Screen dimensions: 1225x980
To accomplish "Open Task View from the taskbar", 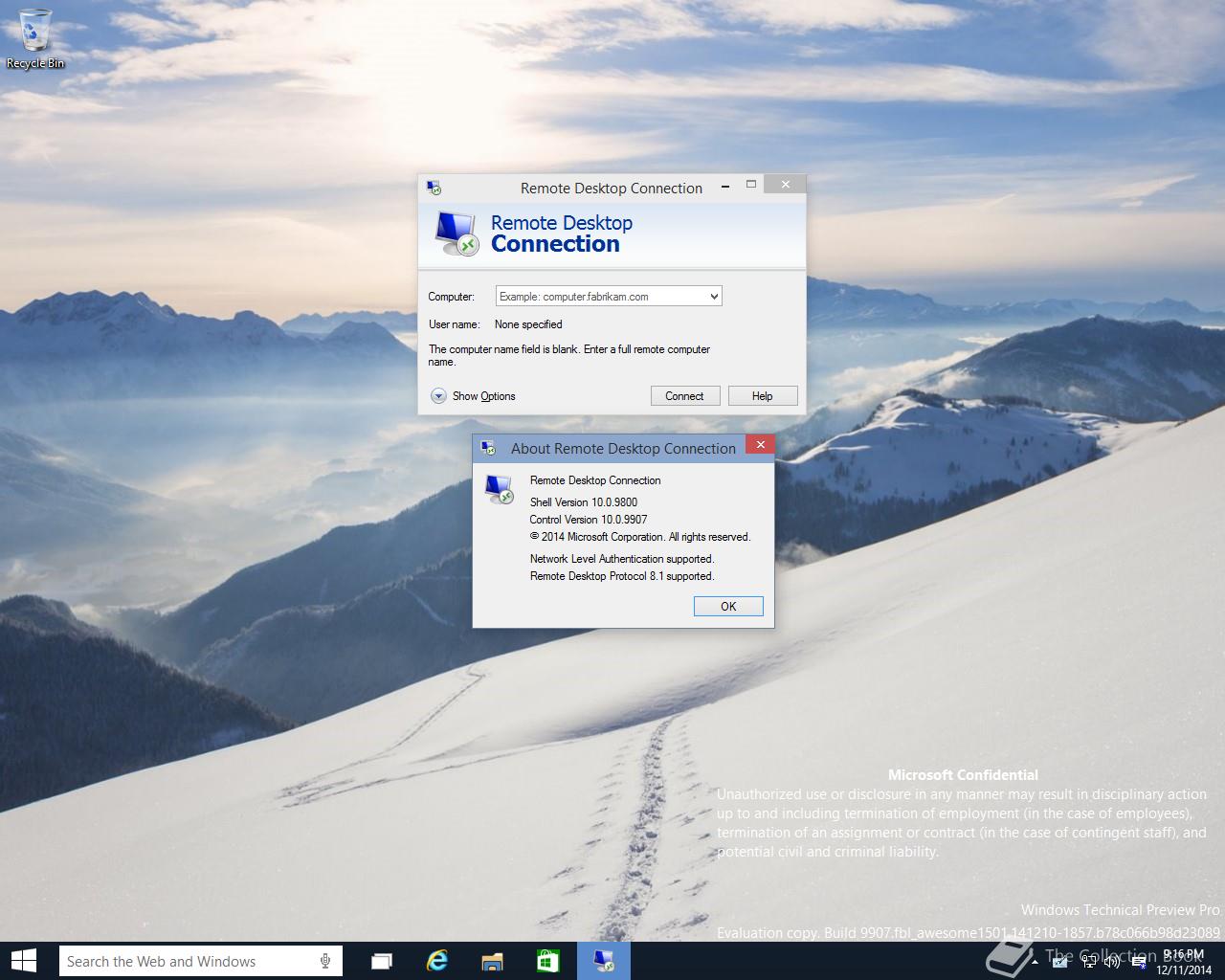I will [382, 961].
